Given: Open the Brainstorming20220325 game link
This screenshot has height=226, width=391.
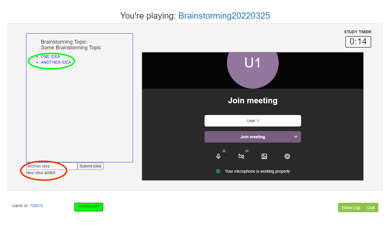Looking at the screenshot, I should [x=224, y=16].
